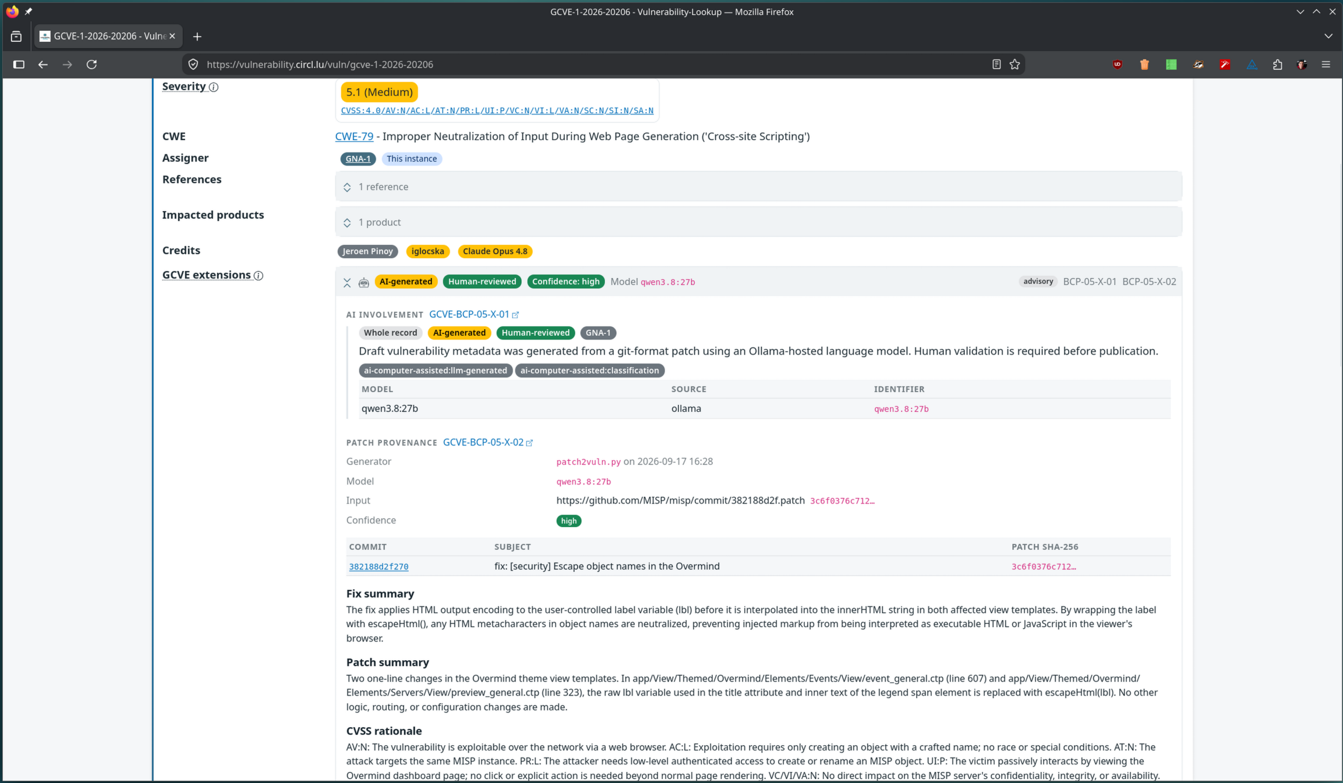Open the Severity label link
The image size is (1343, 783).
184,86
